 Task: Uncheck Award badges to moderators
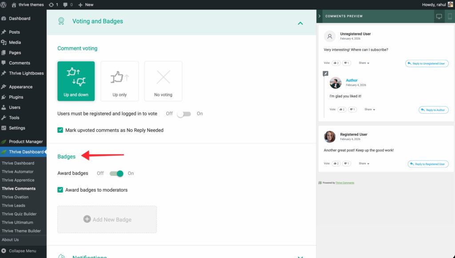pyautogui.click(x=60, y=190)
